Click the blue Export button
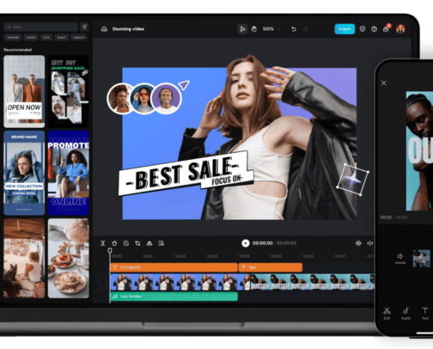This screenshot has height=349, width=433. [345, 29]
